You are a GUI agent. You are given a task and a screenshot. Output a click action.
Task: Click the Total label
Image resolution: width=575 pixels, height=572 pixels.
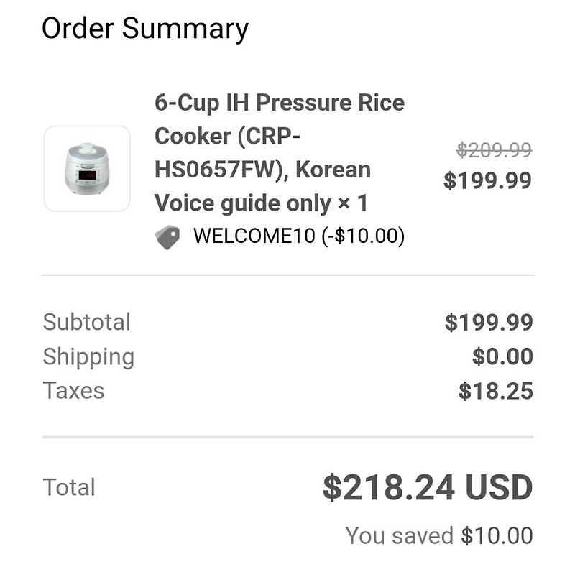click(69, 487)
